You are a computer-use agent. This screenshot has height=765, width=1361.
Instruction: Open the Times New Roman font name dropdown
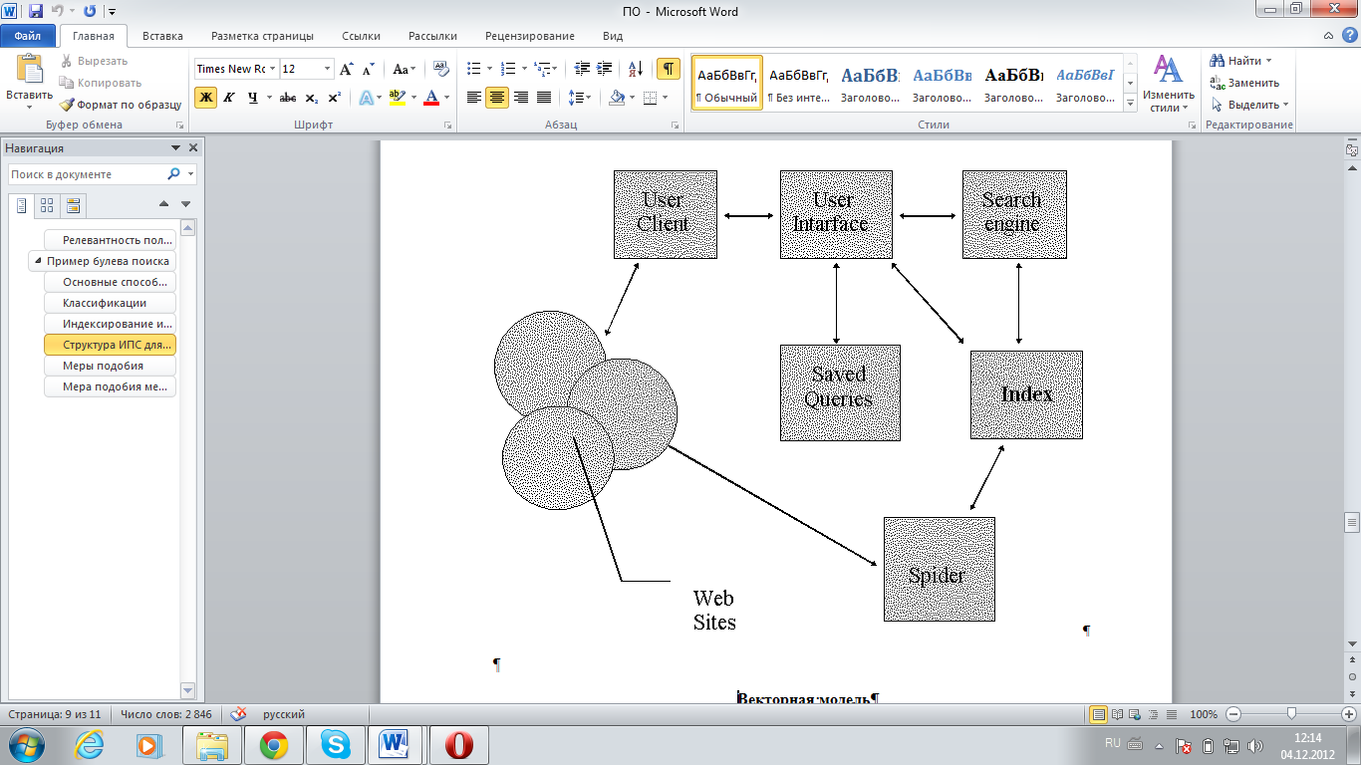272,69
